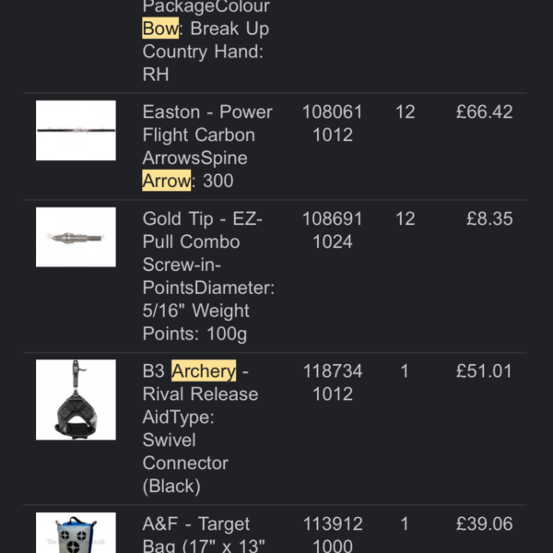Click product code 108691 1024
Screen dimensions: 553x553
pos(333,230)
